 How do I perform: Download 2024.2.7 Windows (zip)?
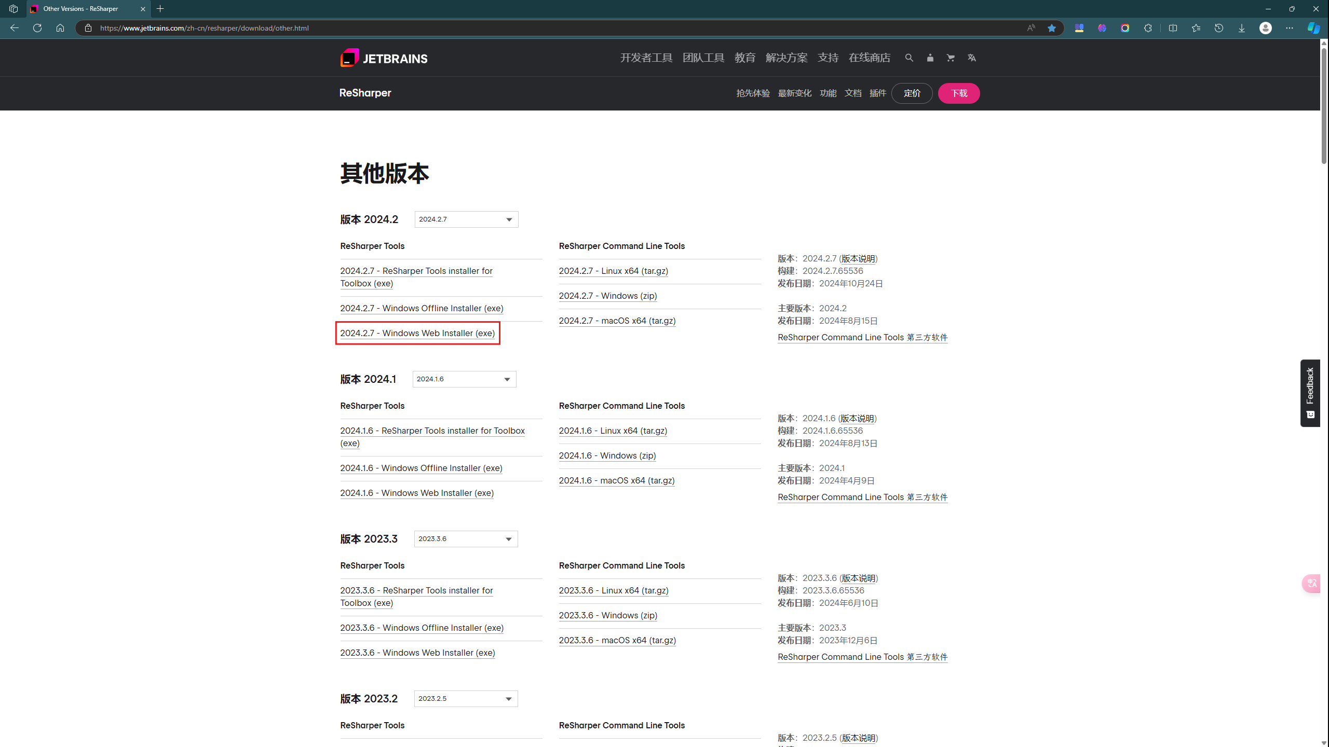click(608, 296)
